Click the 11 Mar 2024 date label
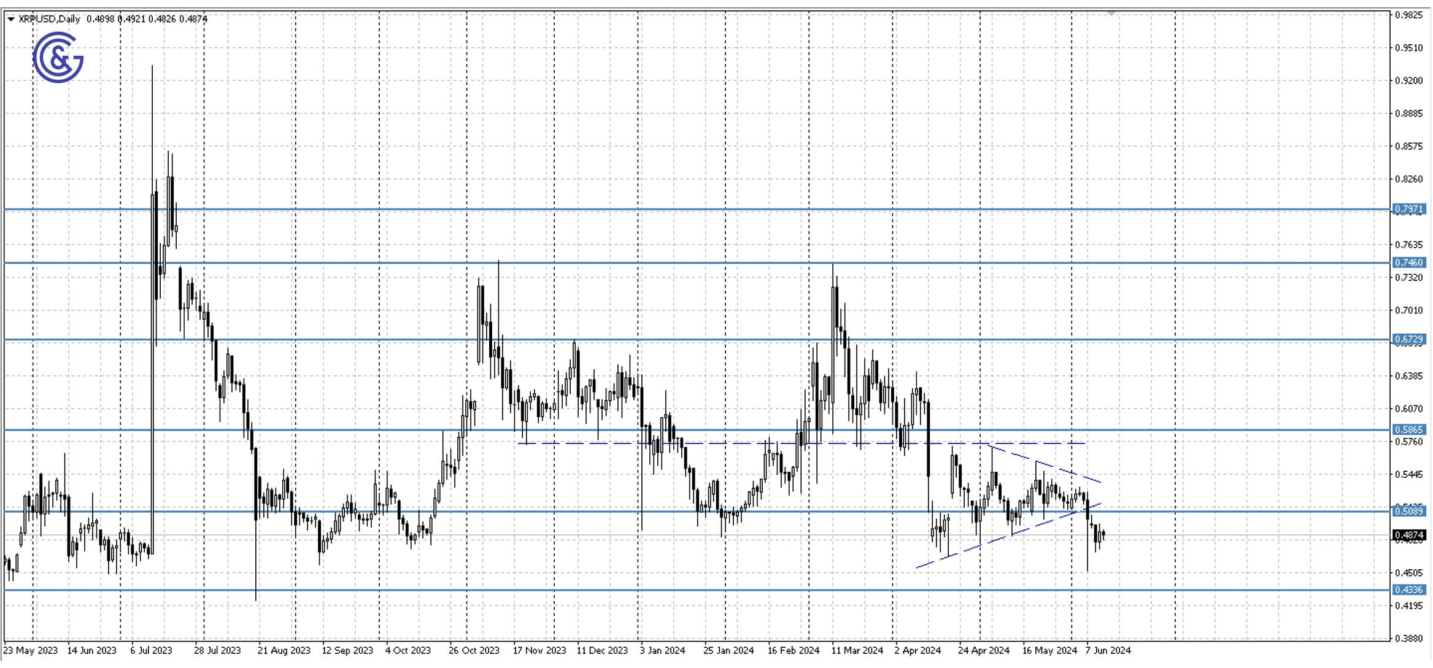The height and width of the screenshot is (668, 1433). point(857,650)
